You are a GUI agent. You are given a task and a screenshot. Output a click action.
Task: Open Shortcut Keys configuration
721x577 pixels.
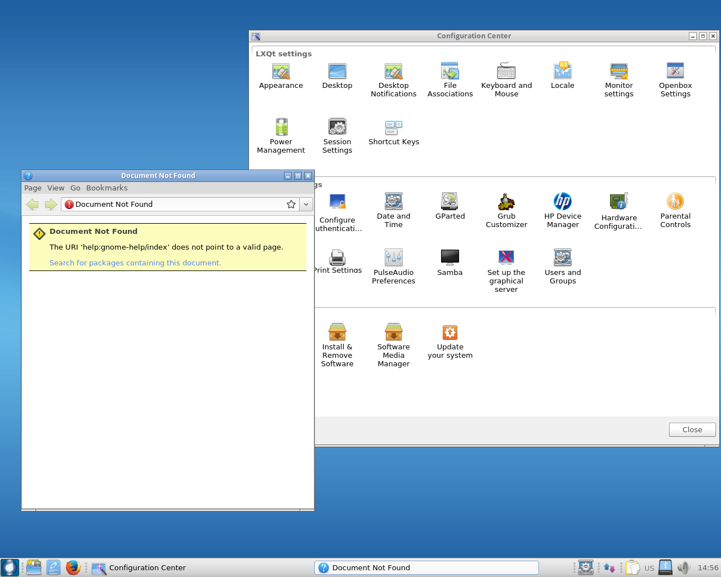pyautogui.click(x=394, y=132)
